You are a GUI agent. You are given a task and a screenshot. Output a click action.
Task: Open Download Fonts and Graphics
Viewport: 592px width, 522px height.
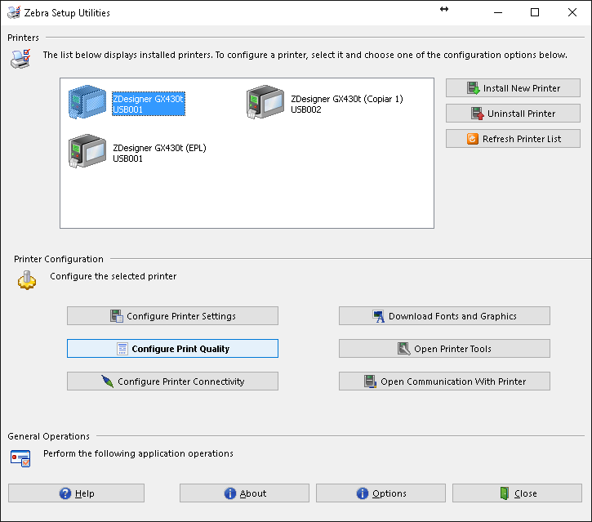coord(444,316)
